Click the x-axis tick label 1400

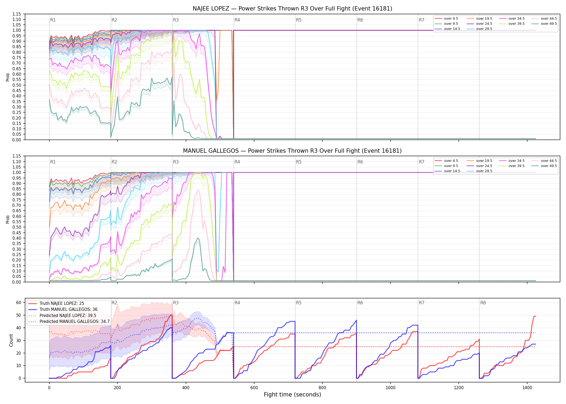(527, 388)
